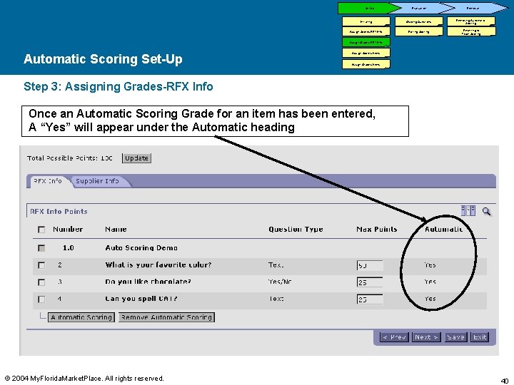
Task: Click the 'RFX Info Points' section title
Action: click(59, 212)
